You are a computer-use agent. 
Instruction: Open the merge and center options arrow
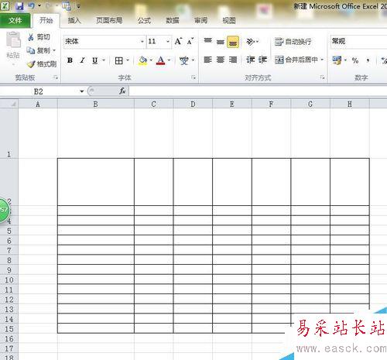[x=322, y=60]
